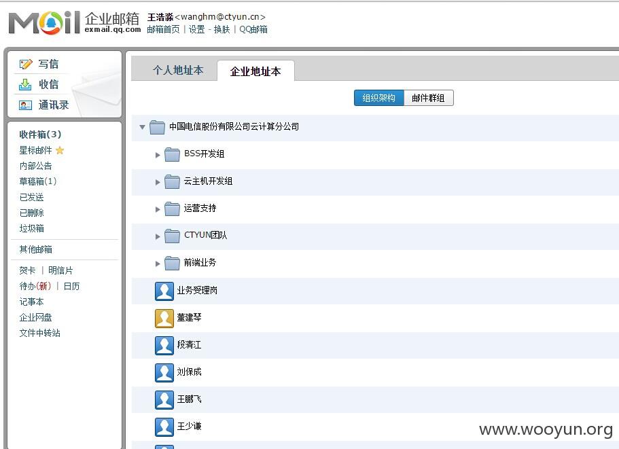The height and width of the screenshot is (449, 619).
Task: Open the 记事本 notepad link
Action: pyautogui.click(x=31, y=302)
